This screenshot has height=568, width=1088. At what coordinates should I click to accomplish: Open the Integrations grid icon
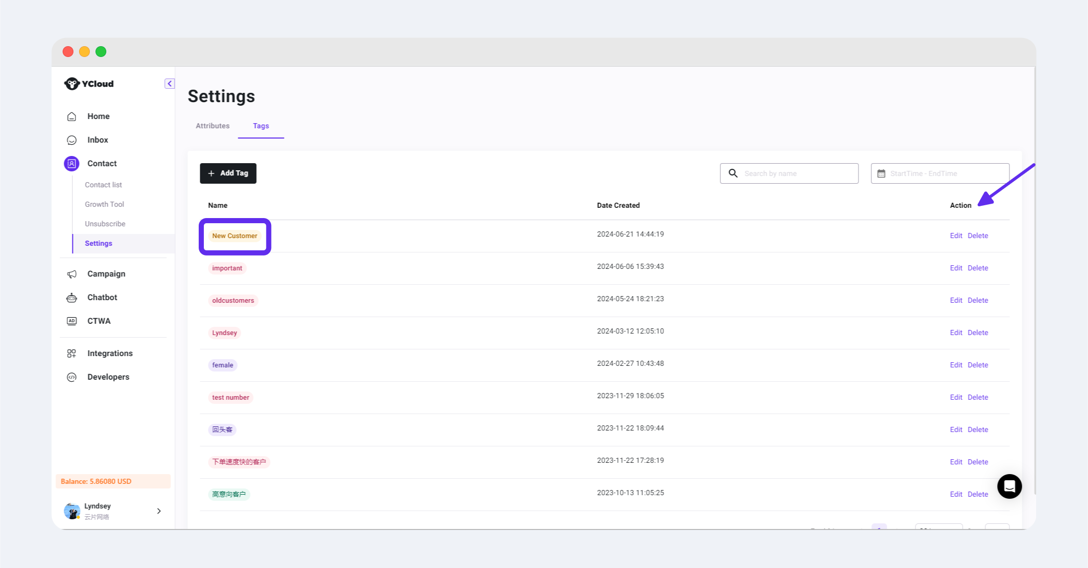point(72,354)
